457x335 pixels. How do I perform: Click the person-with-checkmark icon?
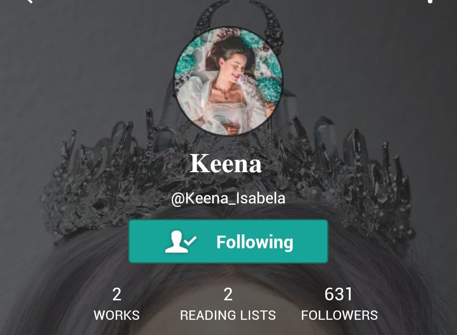pos(181,242)
